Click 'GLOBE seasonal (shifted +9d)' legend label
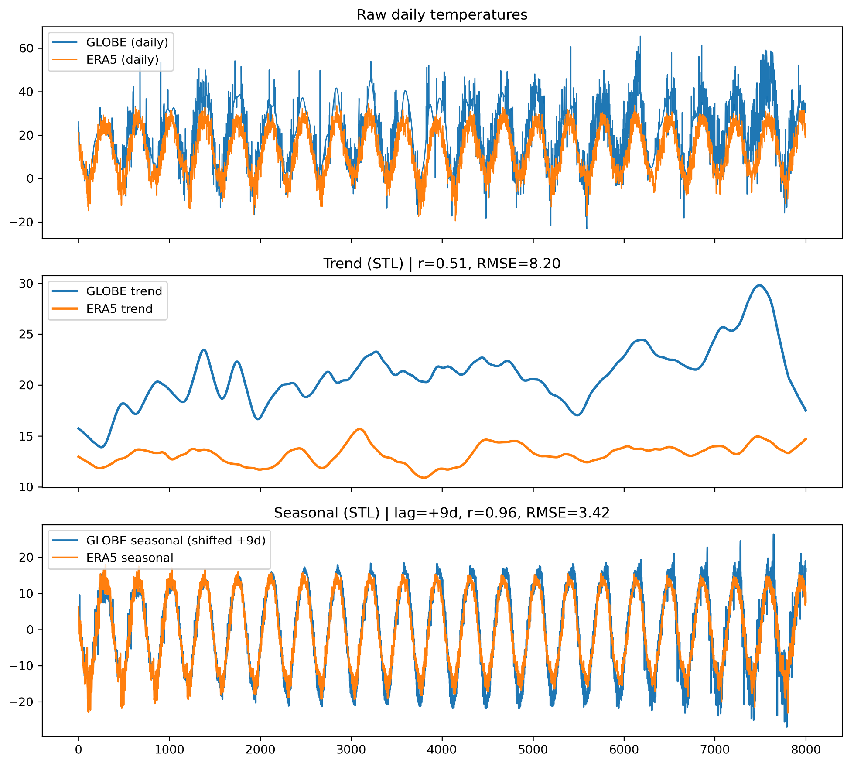The width and height of the screenshot is (854, 767). (x=176, y=540)
